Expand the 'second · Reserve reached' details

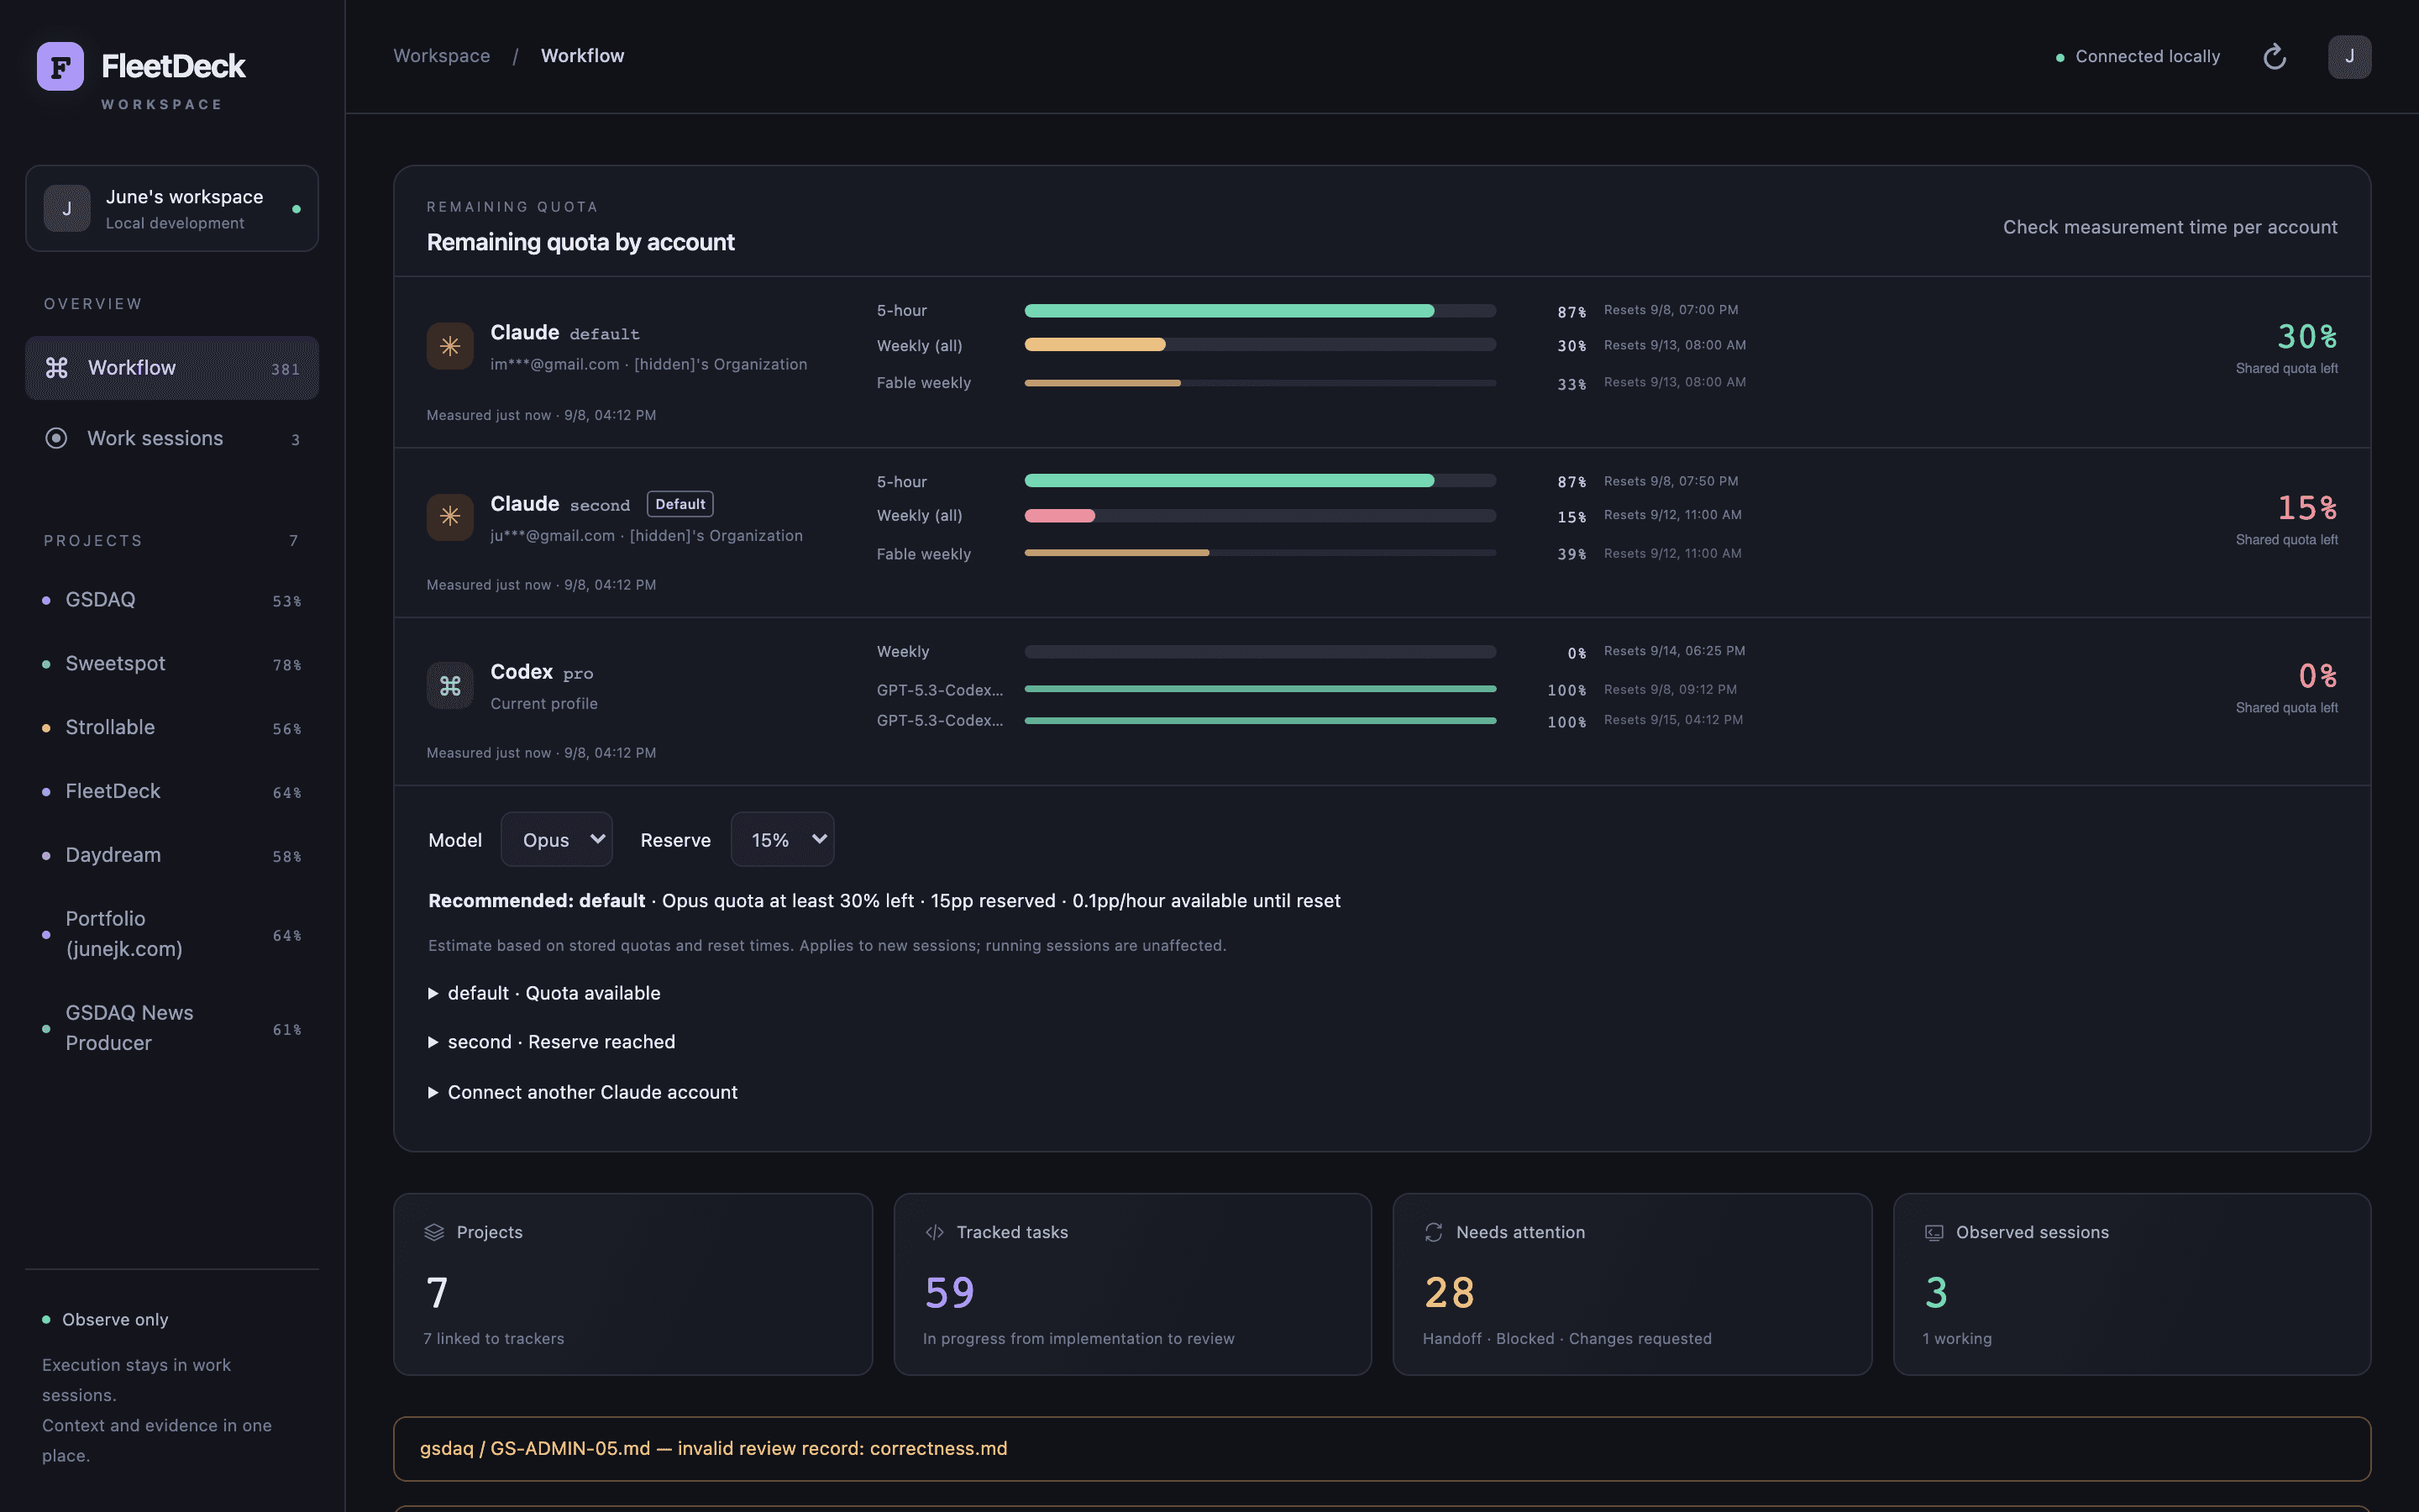pyautogui.click(x=552, y=1042)
